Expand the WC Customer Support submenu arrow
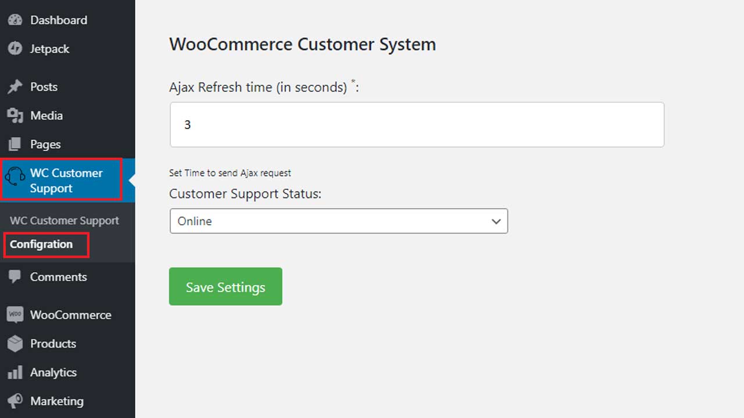The image size is (744, 418). pyautogui.click(x=133, y=180)
